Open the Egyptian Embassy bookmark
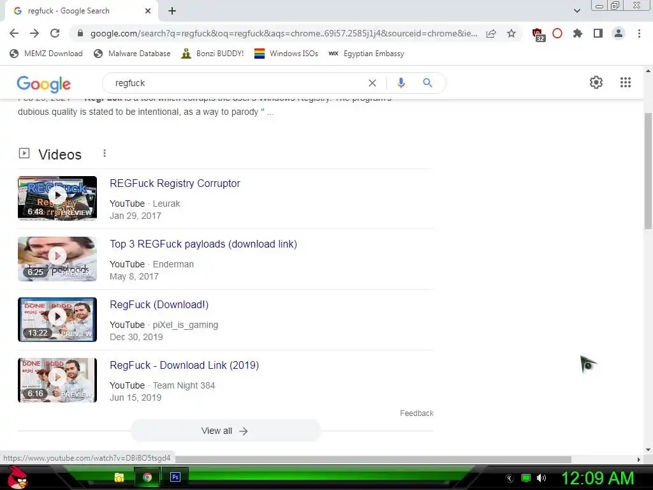The width and height of the screenshot is (653, 490). click(x=367, y=54)
